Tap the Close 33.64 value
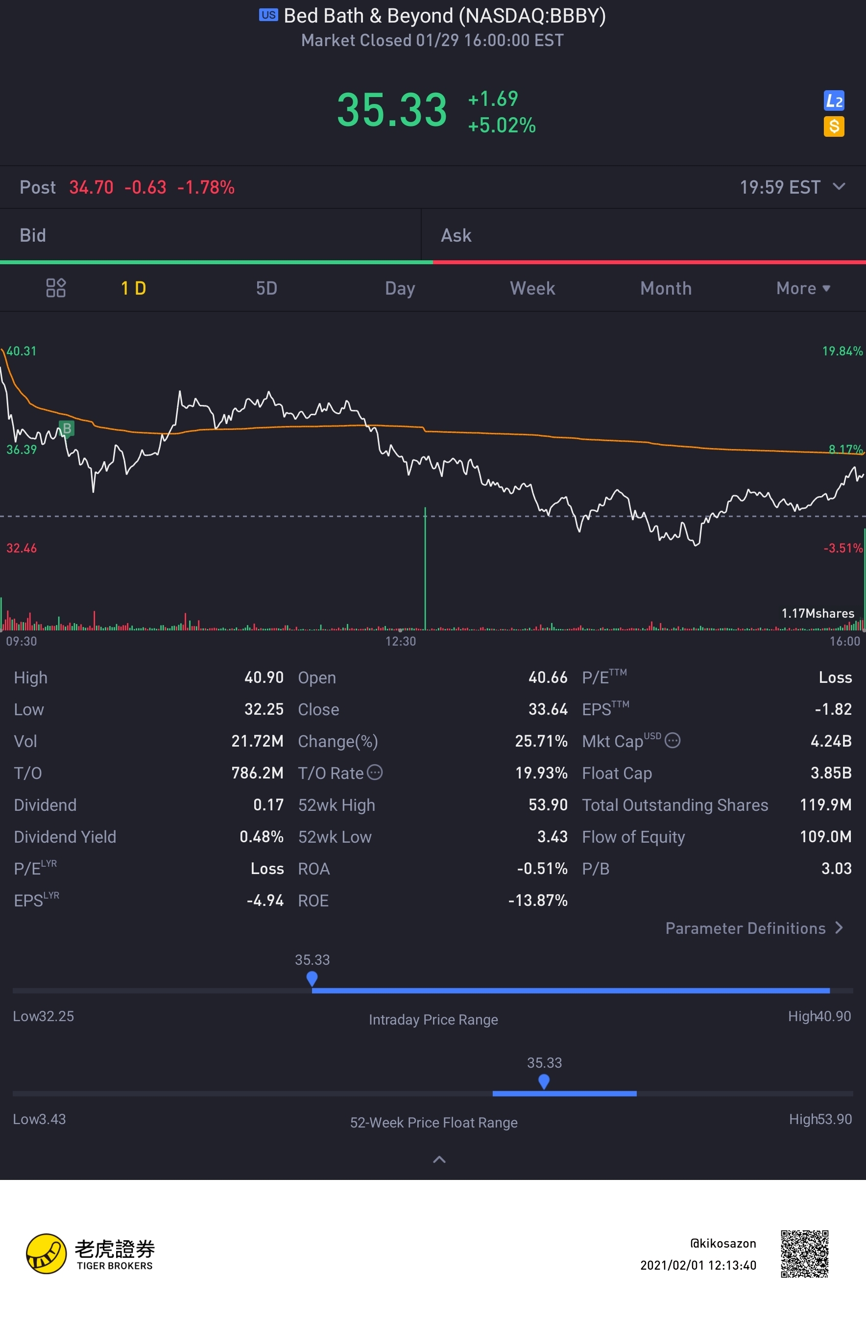 point(548,709)
